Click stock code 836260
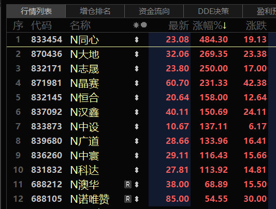 click(47, 155)
